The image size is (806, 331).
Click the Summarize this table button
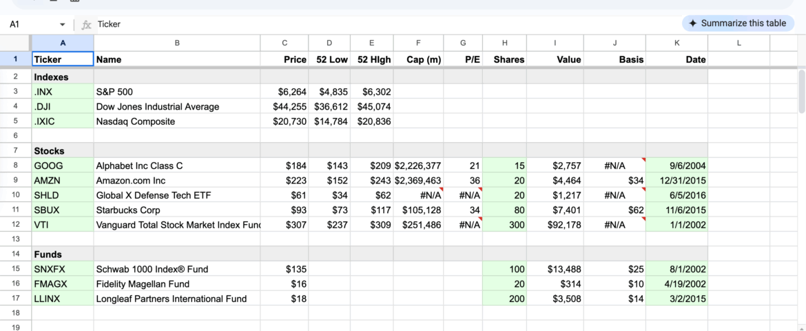738,23
